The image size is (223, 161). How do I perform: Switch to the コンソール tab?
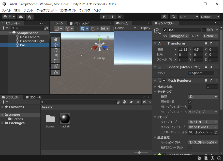34,97
